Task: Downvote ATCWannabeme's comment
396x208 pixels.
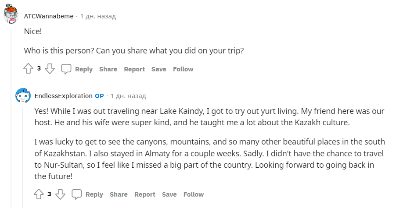Action: pos(50,69)
